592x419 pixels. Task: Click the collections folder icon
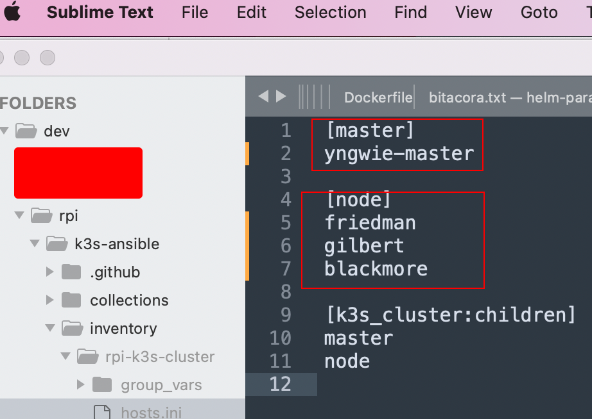point(71,300)
